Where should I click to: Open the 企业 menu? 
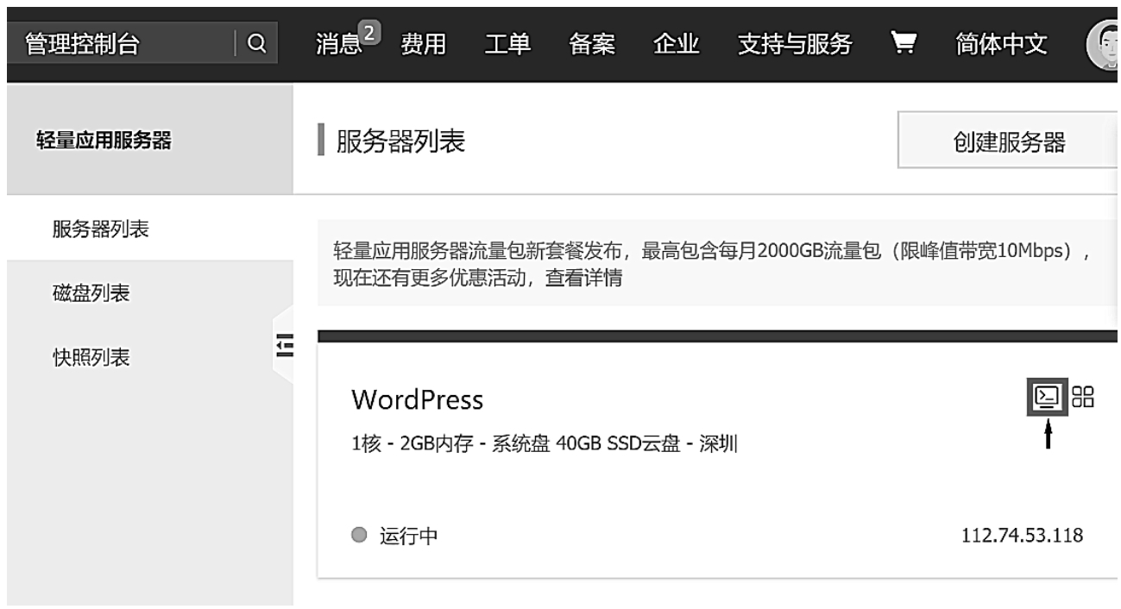coord(676,45)
